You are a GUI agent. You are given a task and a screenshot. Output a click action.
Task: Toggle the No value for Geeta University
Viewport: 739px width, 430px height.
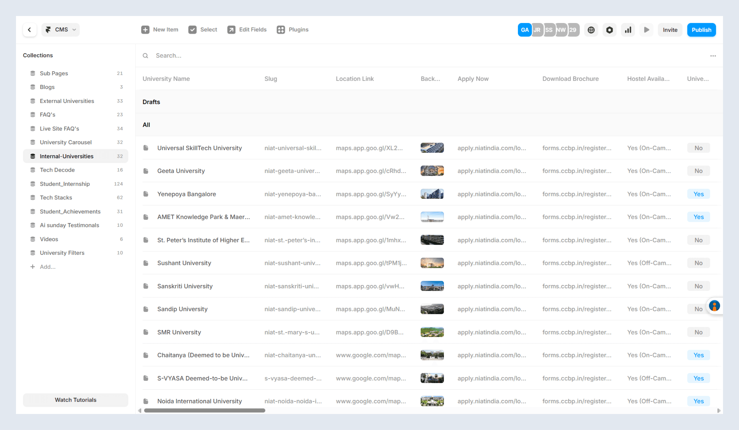(x=698, y=171)
